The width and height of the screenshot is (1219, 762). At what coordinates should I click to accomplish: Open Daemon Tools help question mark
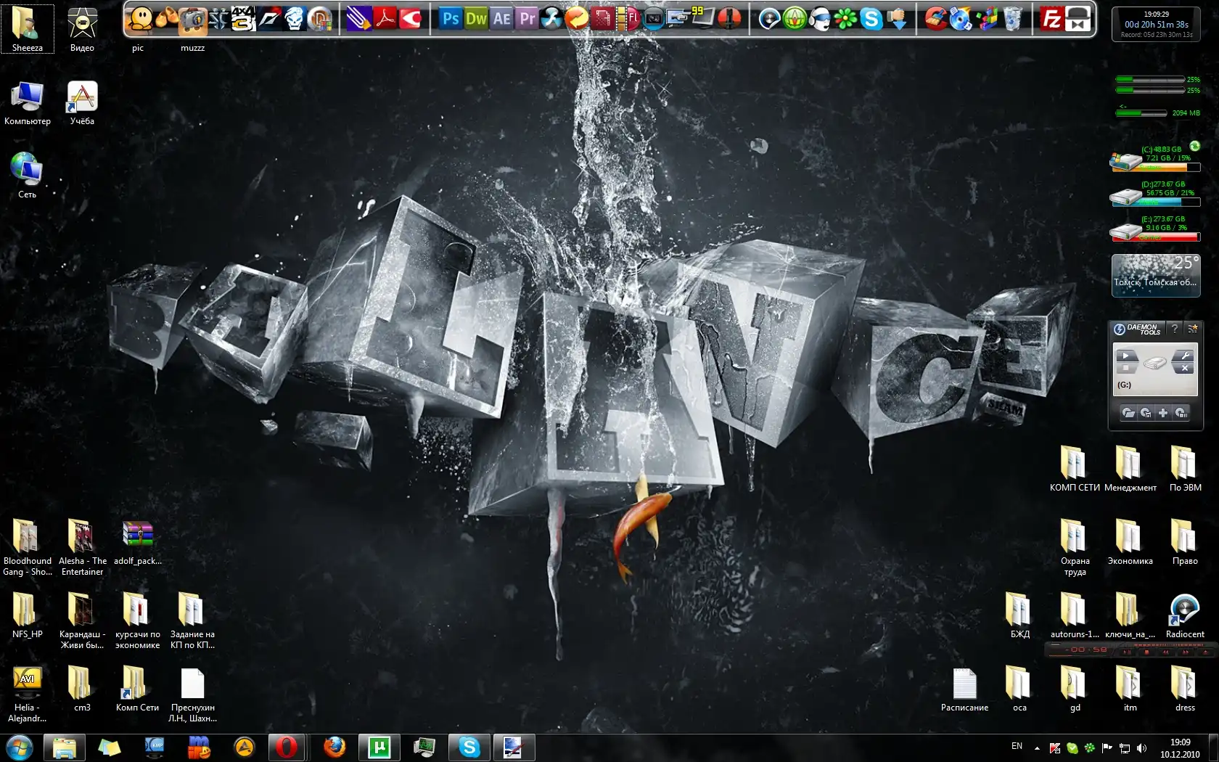pyautogui.click(x=1175, y=329)
